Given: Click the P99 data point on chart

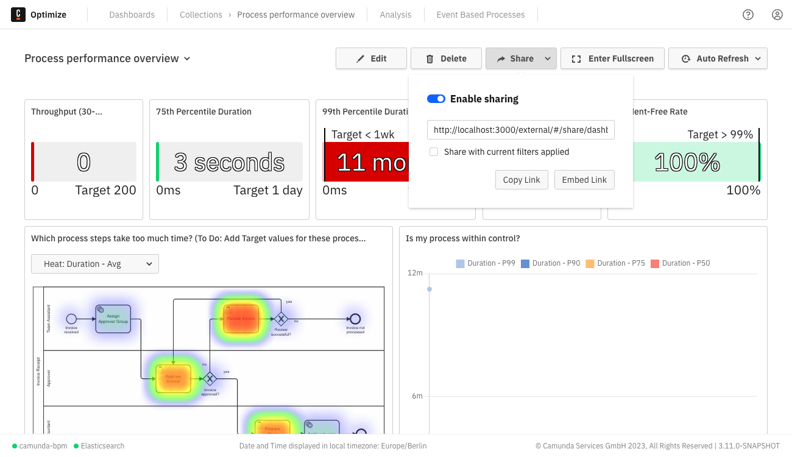Looking at the screenshot, I should (430, 289).
